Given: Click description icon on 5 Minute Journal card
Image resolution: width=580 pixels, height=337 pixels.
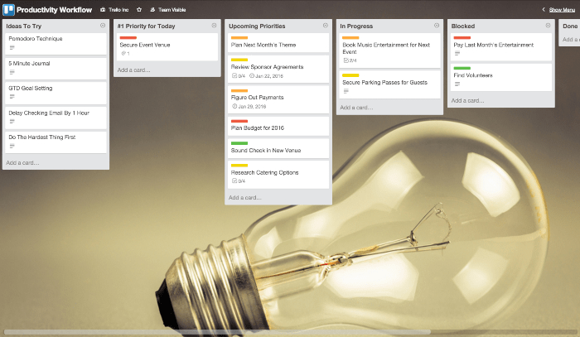Looking at the screenshot, I should [12, 72].
